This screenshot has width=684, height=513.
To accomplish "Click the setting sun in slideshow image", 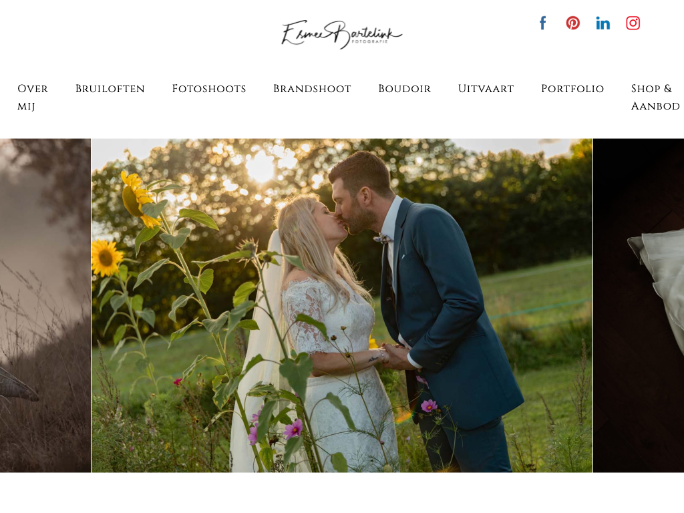I will (261, 166).
